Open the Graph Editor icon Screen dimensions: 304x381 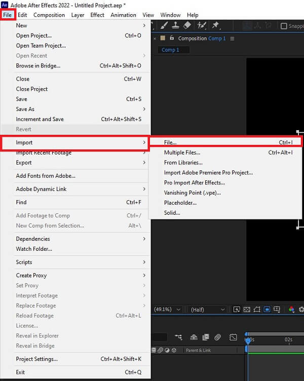pyautogui.click(x=233, y=337)
